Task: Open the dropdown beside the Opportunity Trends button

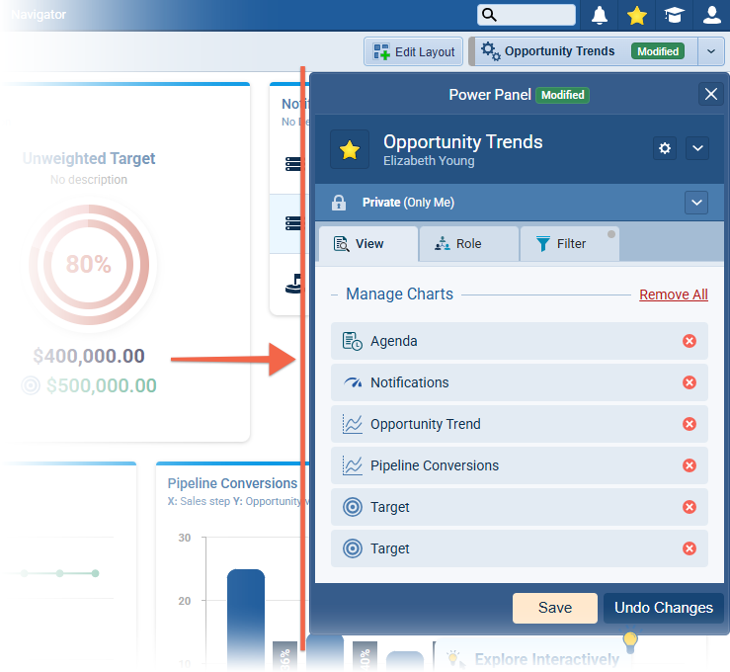Action: pos(711,51)
